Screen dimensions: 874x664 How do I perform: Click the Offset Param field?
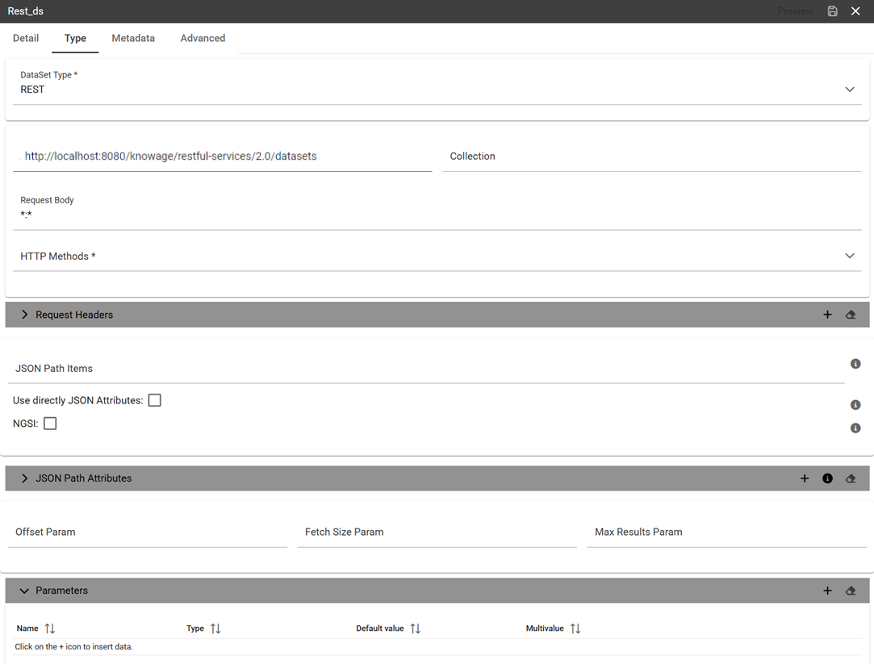(147, 532)
